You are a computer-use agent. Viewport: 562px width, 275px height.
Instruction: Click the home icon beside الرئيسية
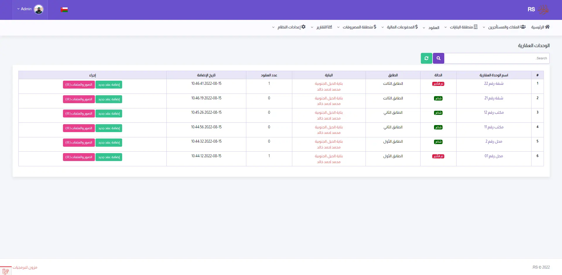tap(547, 27)
